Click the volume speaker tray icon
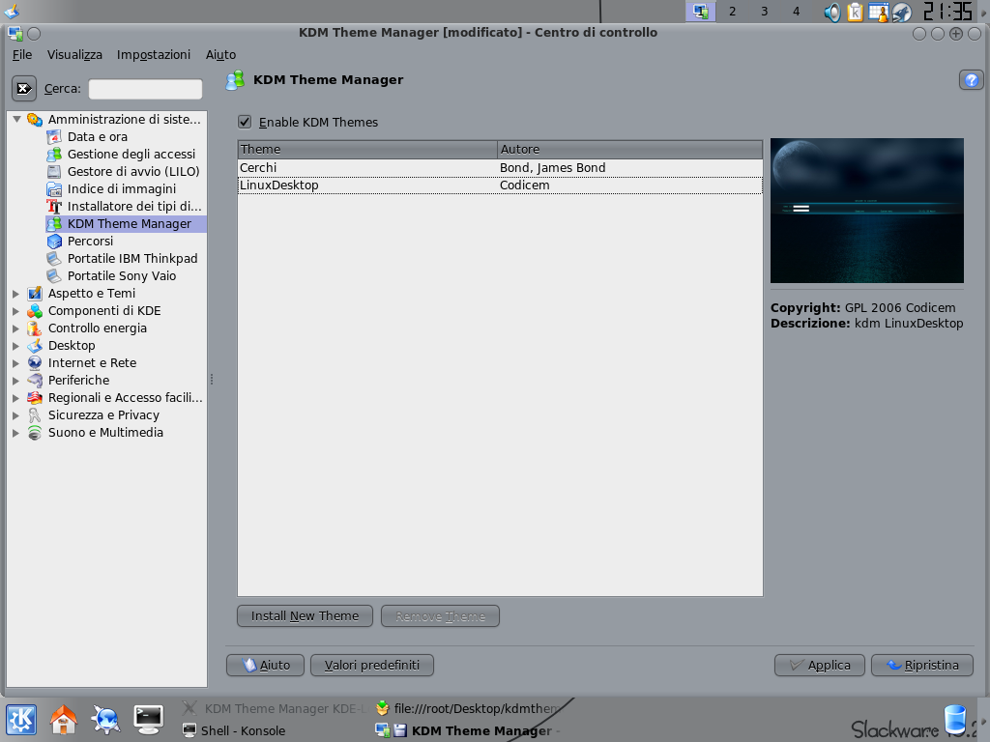Image resolution: width=990 pixels, height=742 pixels. pyautogui.click(x=832, y=12)
